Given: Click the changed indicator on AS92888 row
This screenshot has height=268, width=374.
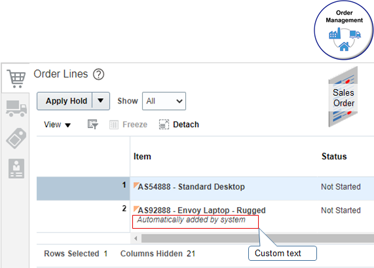Looking at the screenshot, I should 136,208.
